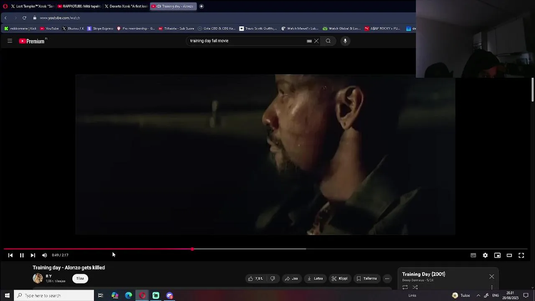Switch to theater mode

(x=509, y=255)
